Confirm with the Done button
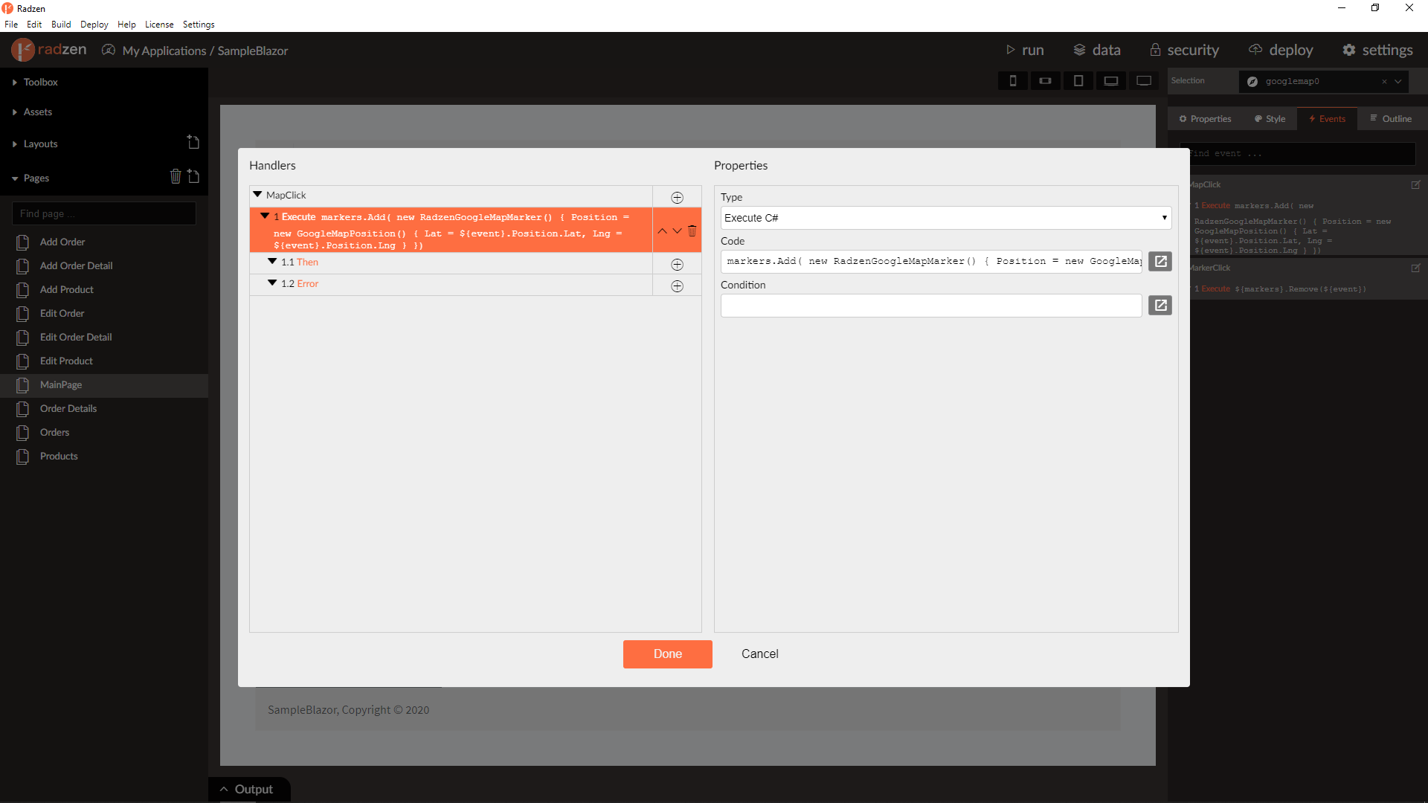 click(668, 654)
